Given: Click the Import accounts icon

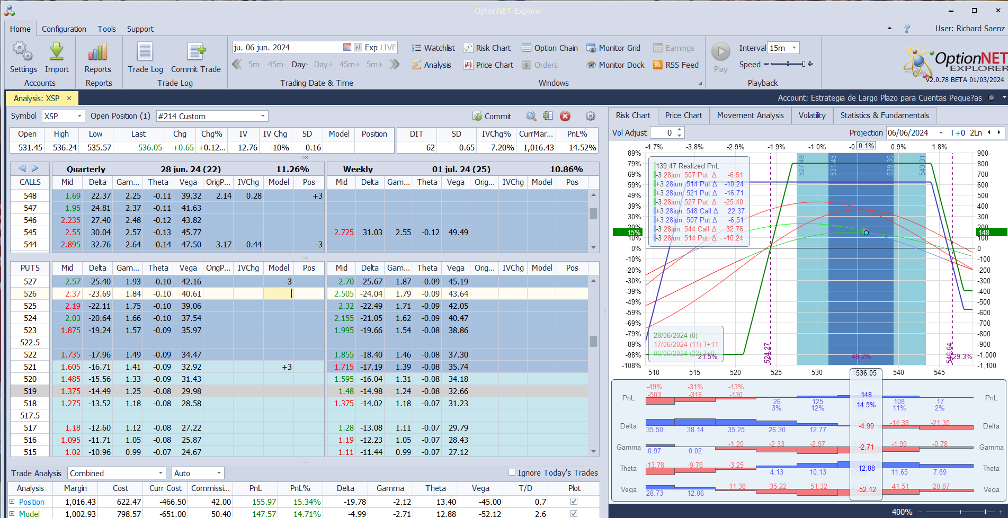Looking at the screenshot, I should (57, 52).
